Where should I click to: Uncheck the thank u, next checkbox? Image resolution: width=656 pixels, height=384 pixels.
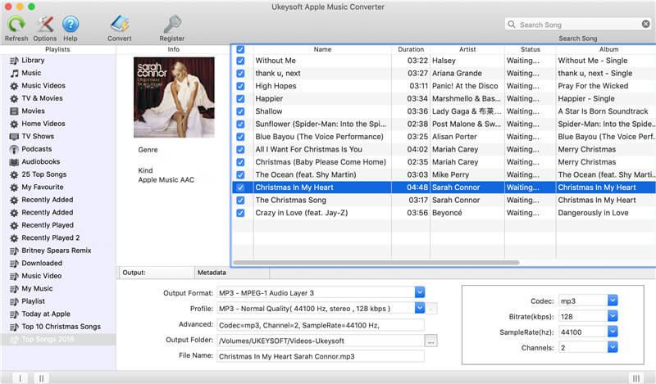[240, 74]
